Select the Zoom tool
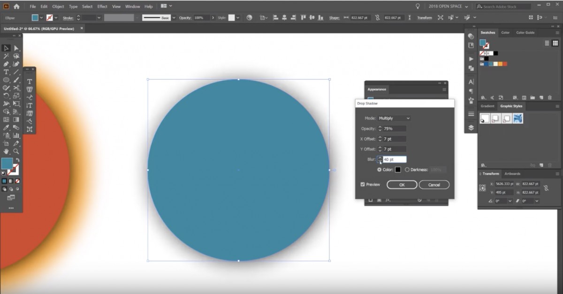Image resolution: width=563 pixels, height=294 pixels. (16, 151)
